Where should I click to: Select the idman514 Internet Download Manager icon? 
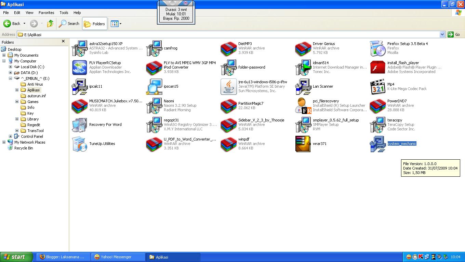click(303, 67)
